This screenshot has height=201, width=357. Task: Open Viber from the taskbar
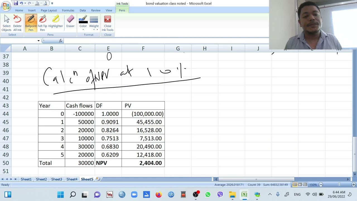pos(220,195)
